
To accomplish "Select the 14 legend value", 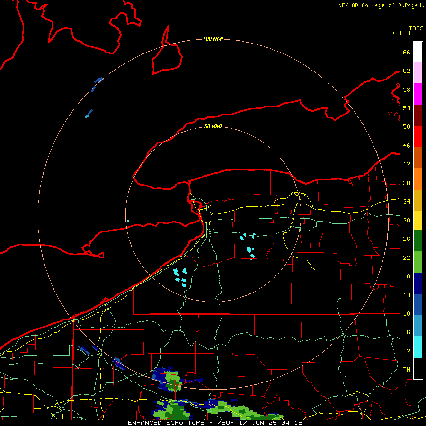I will coord(407,295).
